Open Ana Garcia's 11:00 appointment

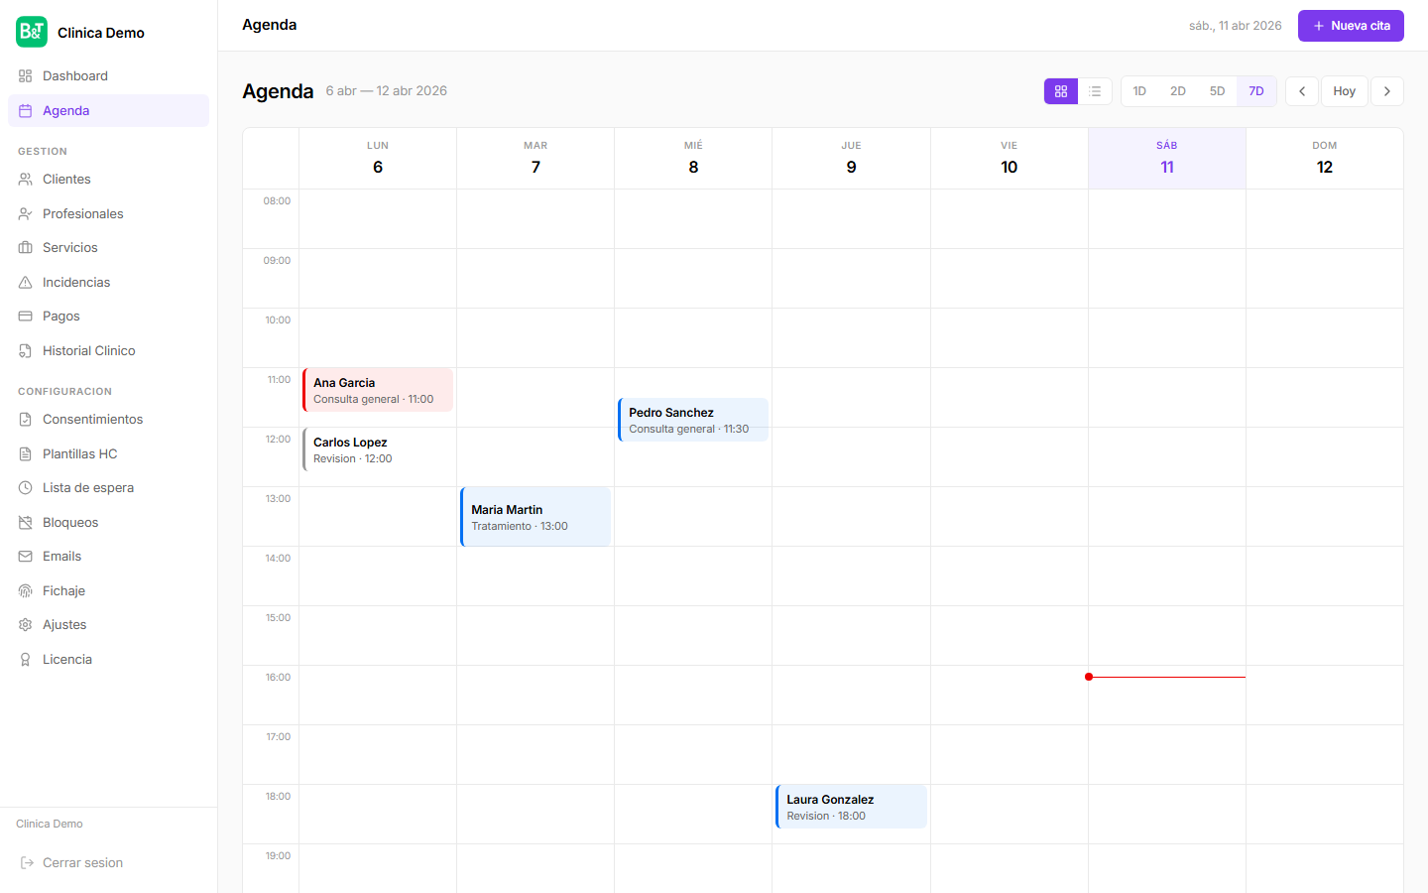(x=378, y=390)
